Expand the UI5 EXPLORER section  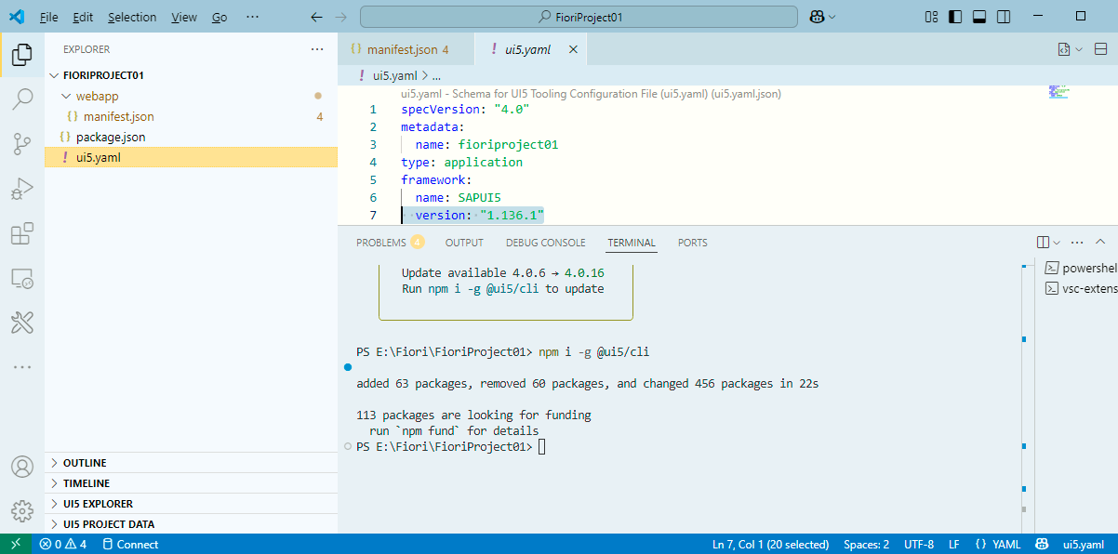pyautogui.click(x=191, y=504)
